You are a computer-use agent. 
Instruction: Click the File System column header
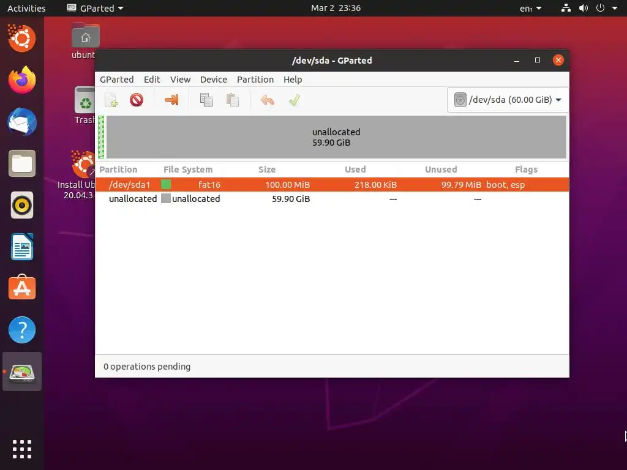[188, 170]
